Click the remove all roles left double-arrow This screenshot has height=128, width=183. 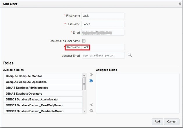tap(91, 110)
